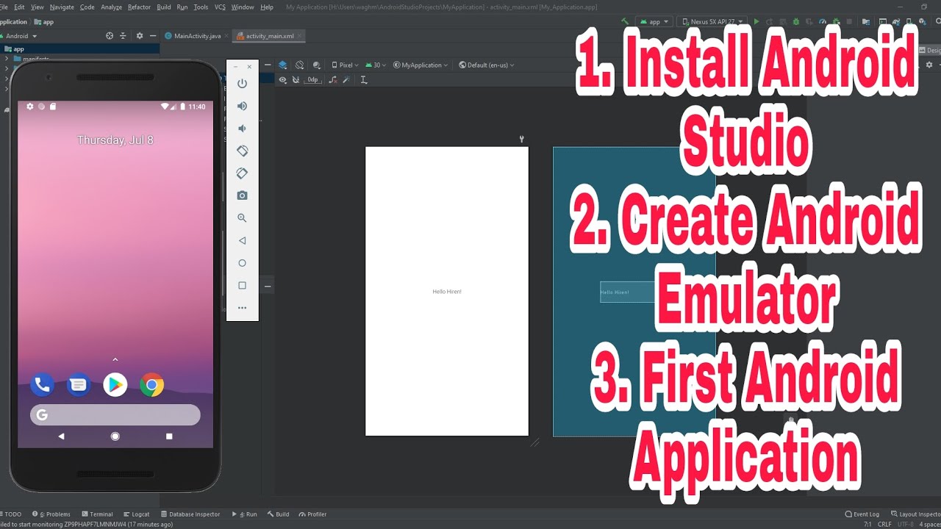941x529 pixels.
Task: Take an emulator screenshot with camera icon
Action: [242, 195]
